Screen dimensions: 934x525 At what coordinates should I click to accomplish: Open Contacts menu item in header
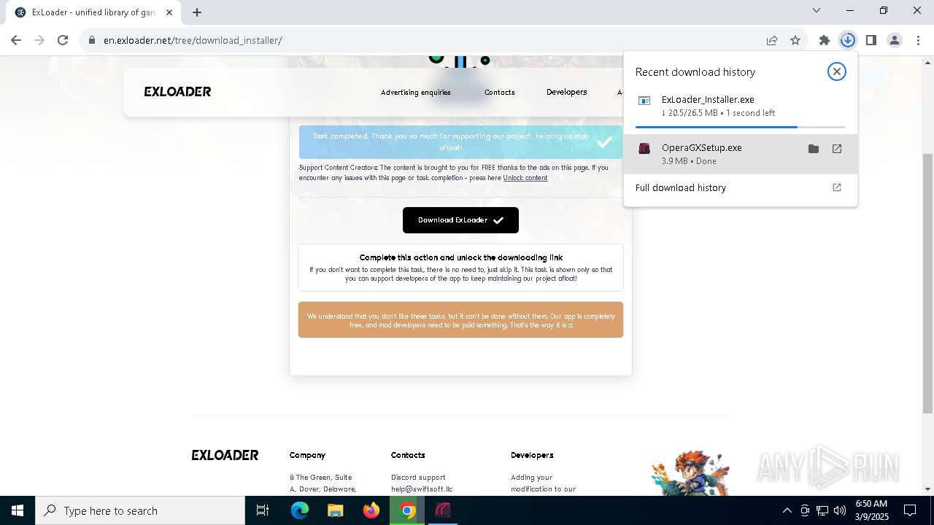(x=499, y=93)
